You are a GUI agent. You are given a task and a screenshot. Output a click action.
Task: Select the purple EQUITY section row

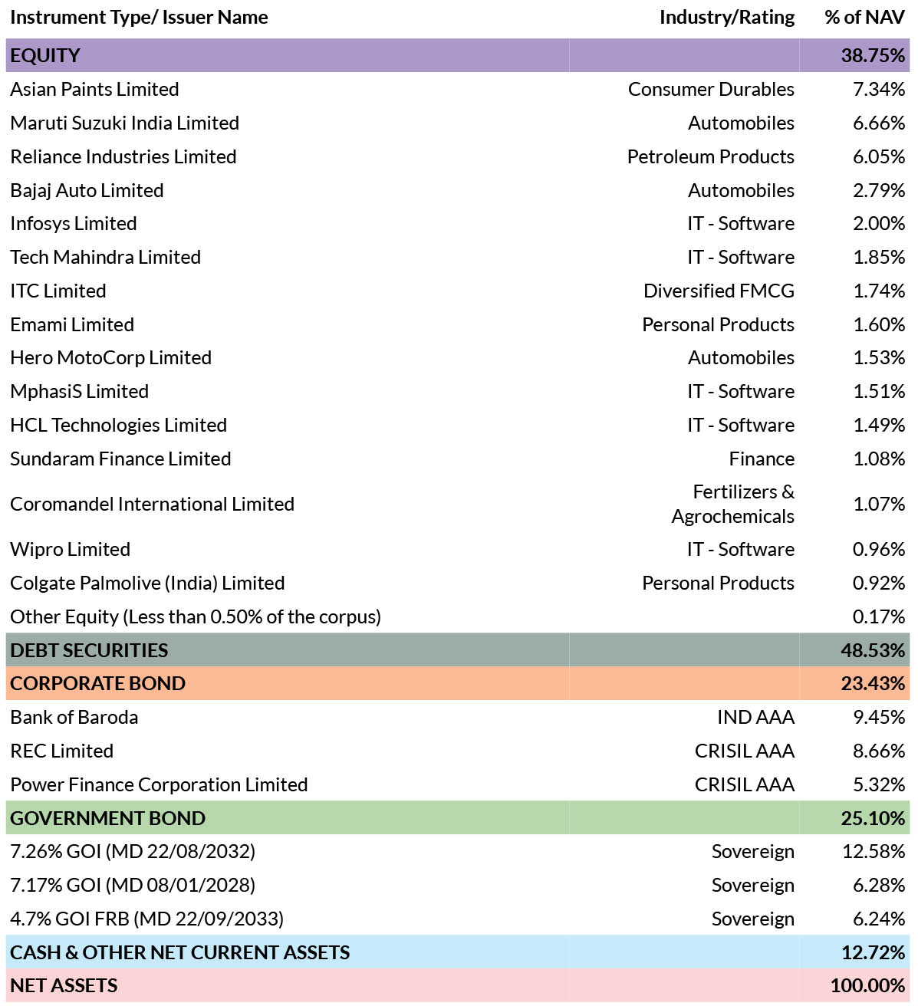(458, 55)
